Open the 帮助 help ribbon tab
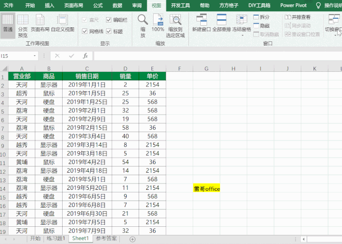Screen dimensions: 342x244 point(204,5)
